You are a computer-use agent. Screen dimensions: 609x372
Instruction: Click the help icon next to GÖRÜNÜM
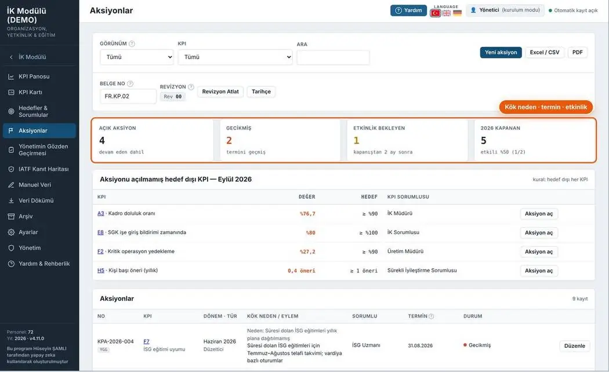[x=132, y=44]
